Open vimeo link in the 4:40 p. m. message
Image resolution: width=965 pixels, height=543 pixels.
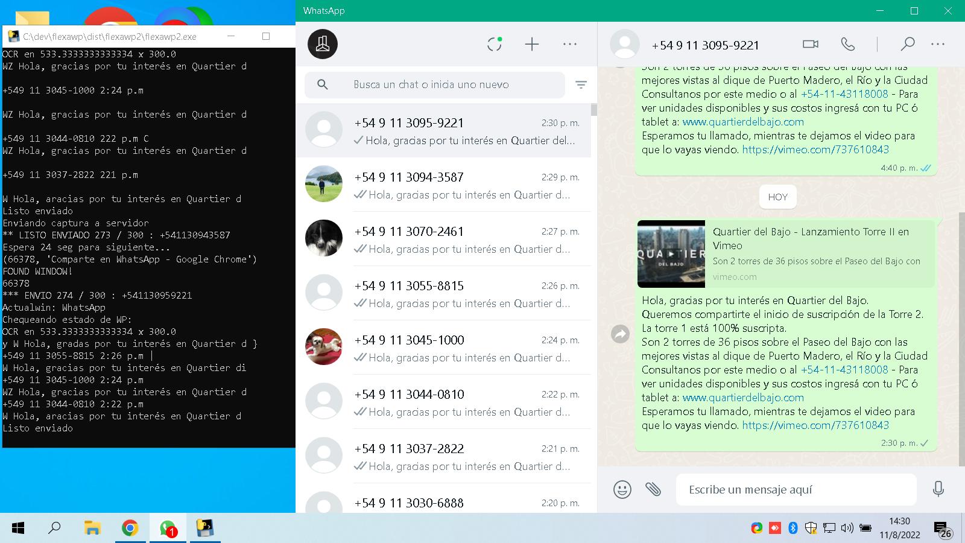click(815, 150)
